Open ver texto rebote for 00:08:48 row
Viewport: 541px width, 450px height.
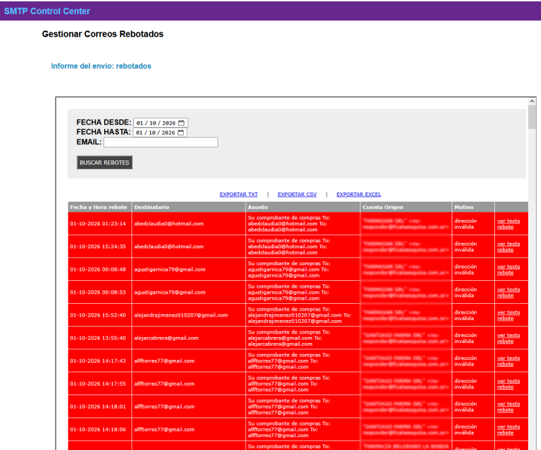pyautogui.click(x=509, y=269)
